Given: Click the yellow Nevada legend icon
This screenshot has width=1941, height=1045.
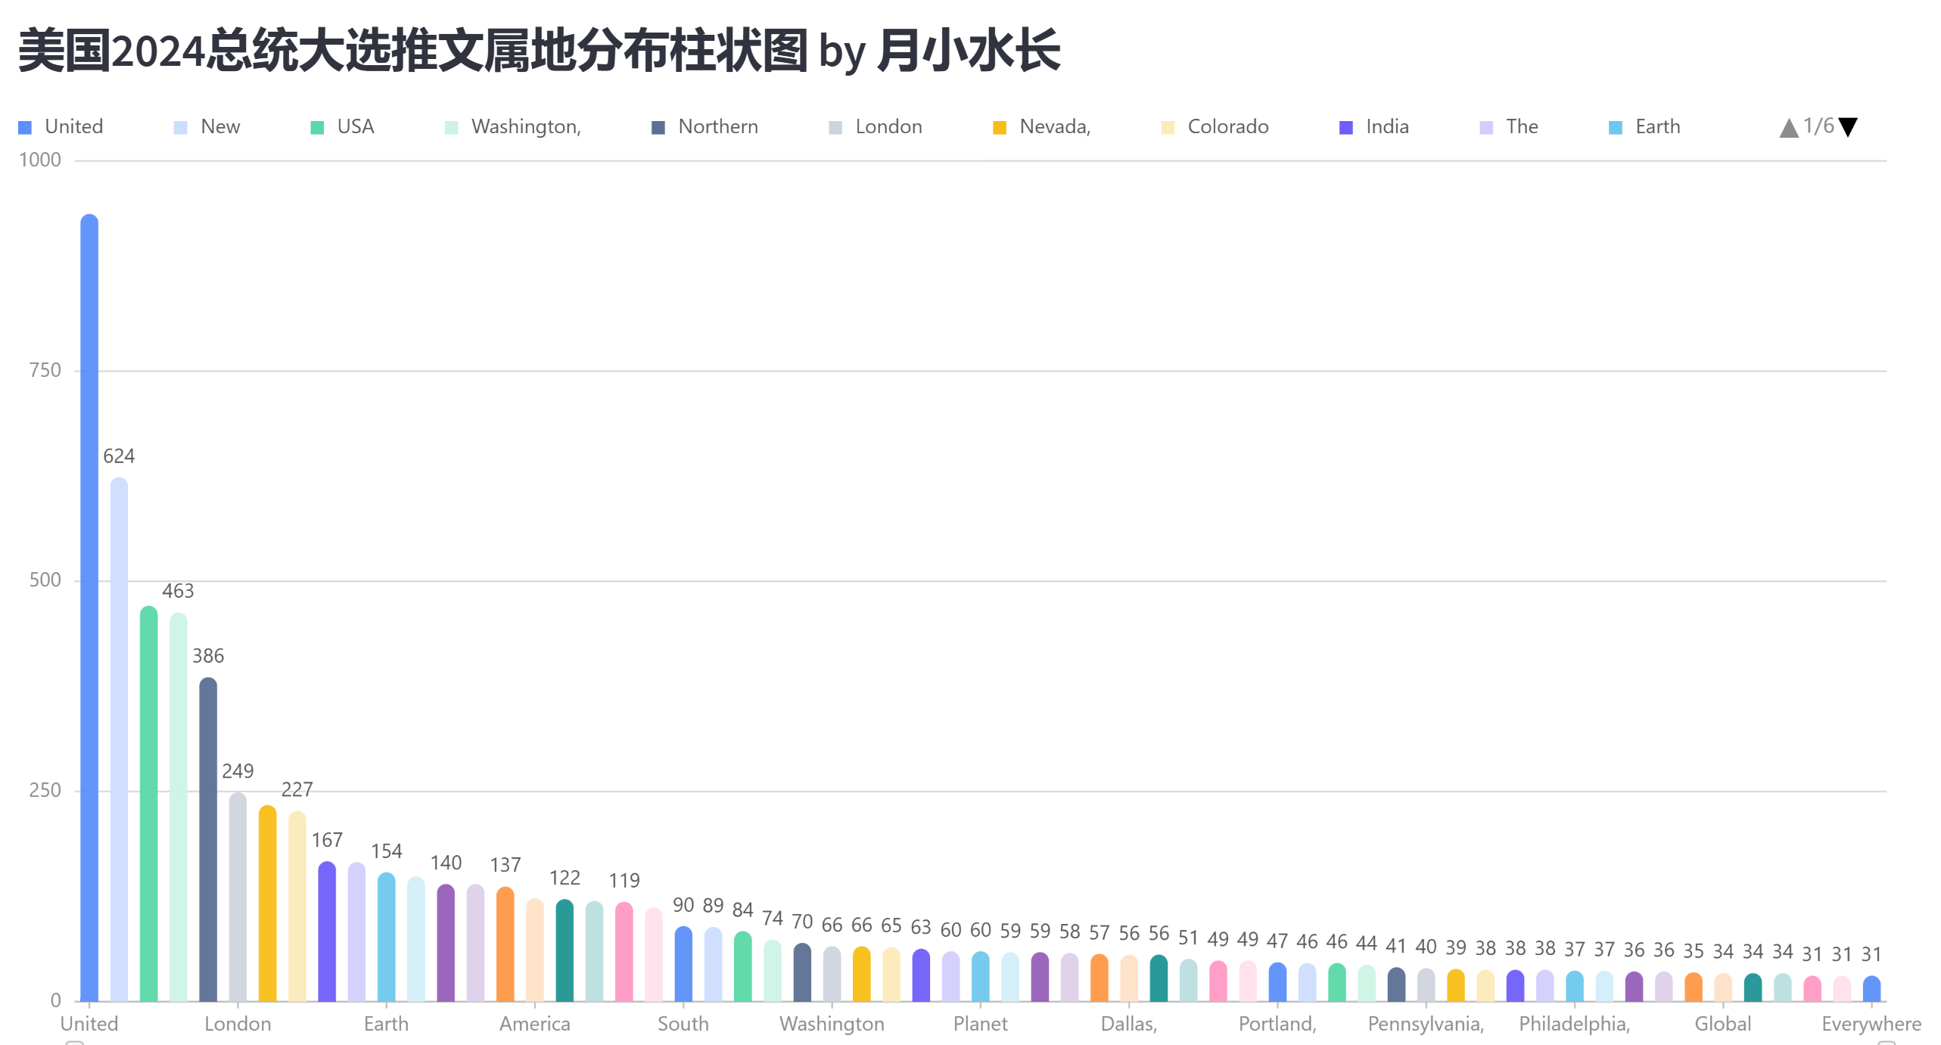Looking at the screenshot, I should [1000, 126].
